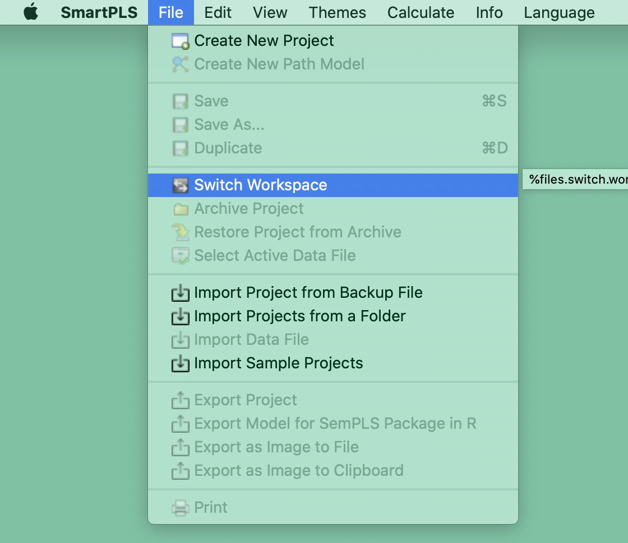Viewport: 628px width, 543px height.
Task: Click Import Projects from a Folder icon
Action: [180, 316]
